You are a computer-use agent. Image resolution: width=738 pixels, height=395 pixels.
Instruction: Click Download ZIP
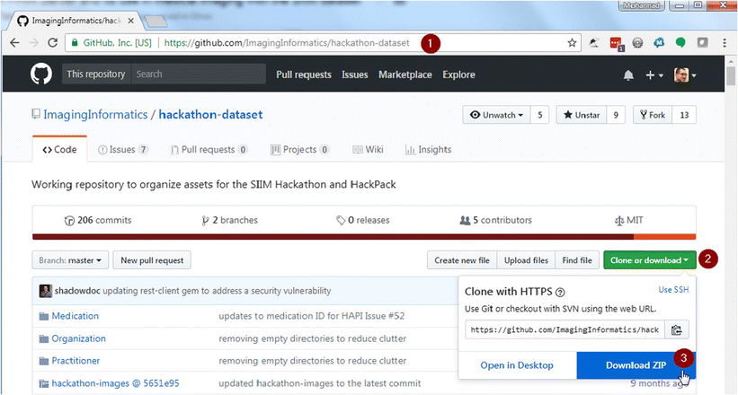coord(636,365)
